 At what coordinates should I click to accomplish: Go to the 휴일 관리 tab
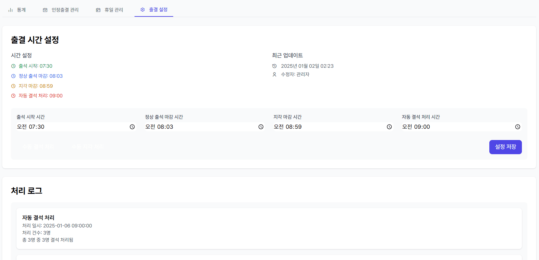(110, 10)
